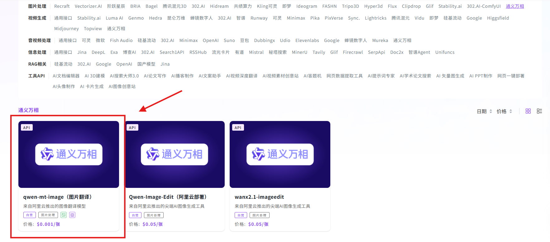The image size is (550, 242).
Task: Select Recraft provider filter
Action: coord(62,6)
